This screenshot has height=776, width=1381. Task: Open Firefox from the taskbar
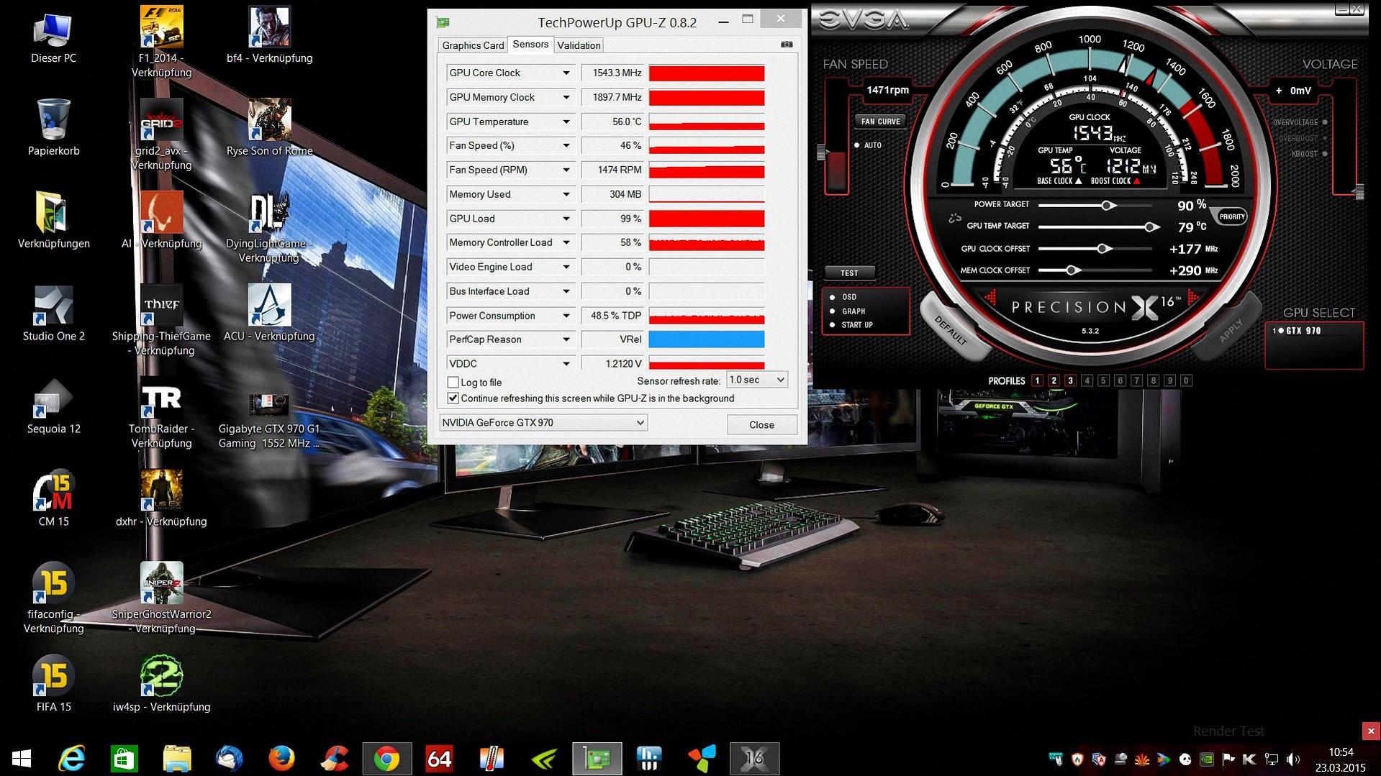(x=281, y=759)
